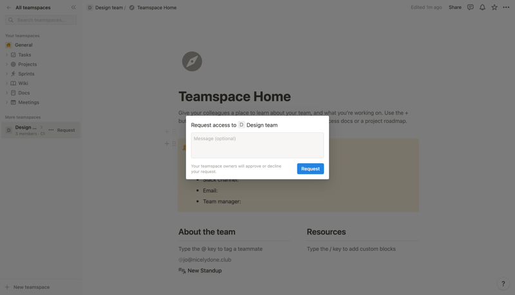The height and width of the screenshot is (295, 515).
Task: Expand the Sprints tree item
Action: pos(6,74)
